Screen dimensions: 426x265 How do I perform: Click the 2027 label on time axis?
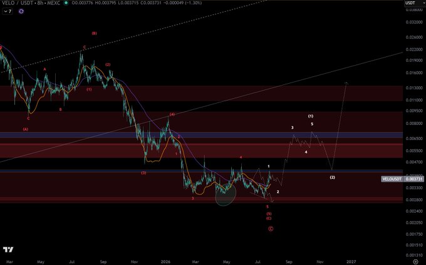[x=351, y=262]
